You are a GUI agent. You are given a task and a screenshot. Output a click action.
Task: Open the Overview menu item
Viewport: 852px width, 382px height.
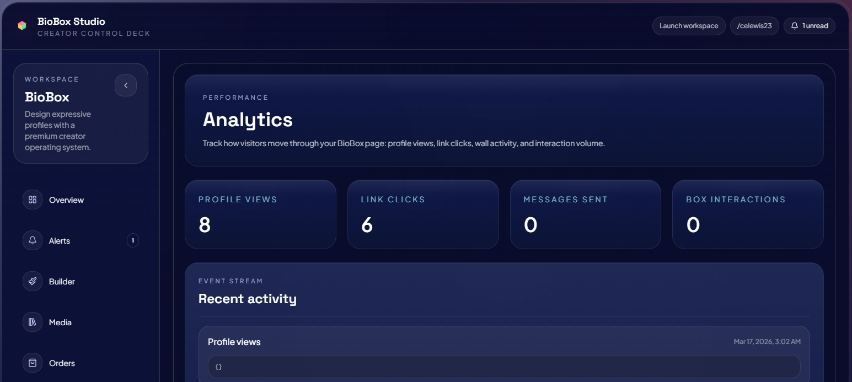(66, 200)
